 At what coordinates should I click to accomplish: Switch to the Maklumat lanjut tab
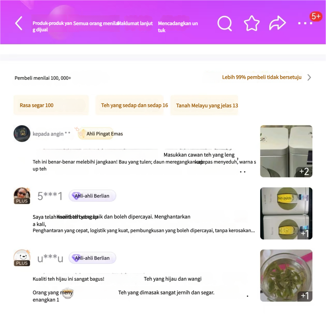click(135, 23)
